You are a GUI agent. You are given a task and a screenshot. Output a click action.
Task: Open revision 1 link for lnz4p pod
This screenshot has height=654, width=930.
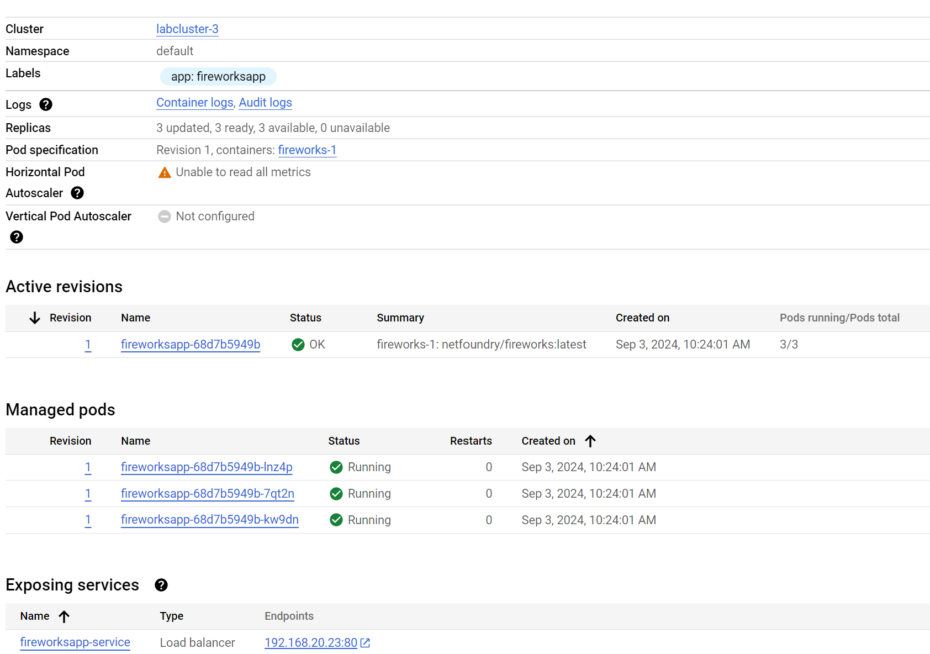88,467
